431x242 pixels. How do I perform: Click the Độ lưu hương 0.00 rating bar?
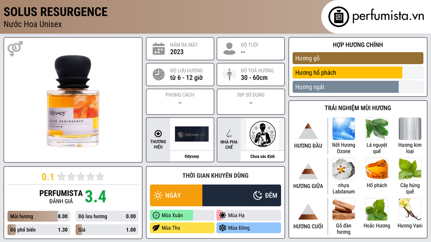coord(107,216)
